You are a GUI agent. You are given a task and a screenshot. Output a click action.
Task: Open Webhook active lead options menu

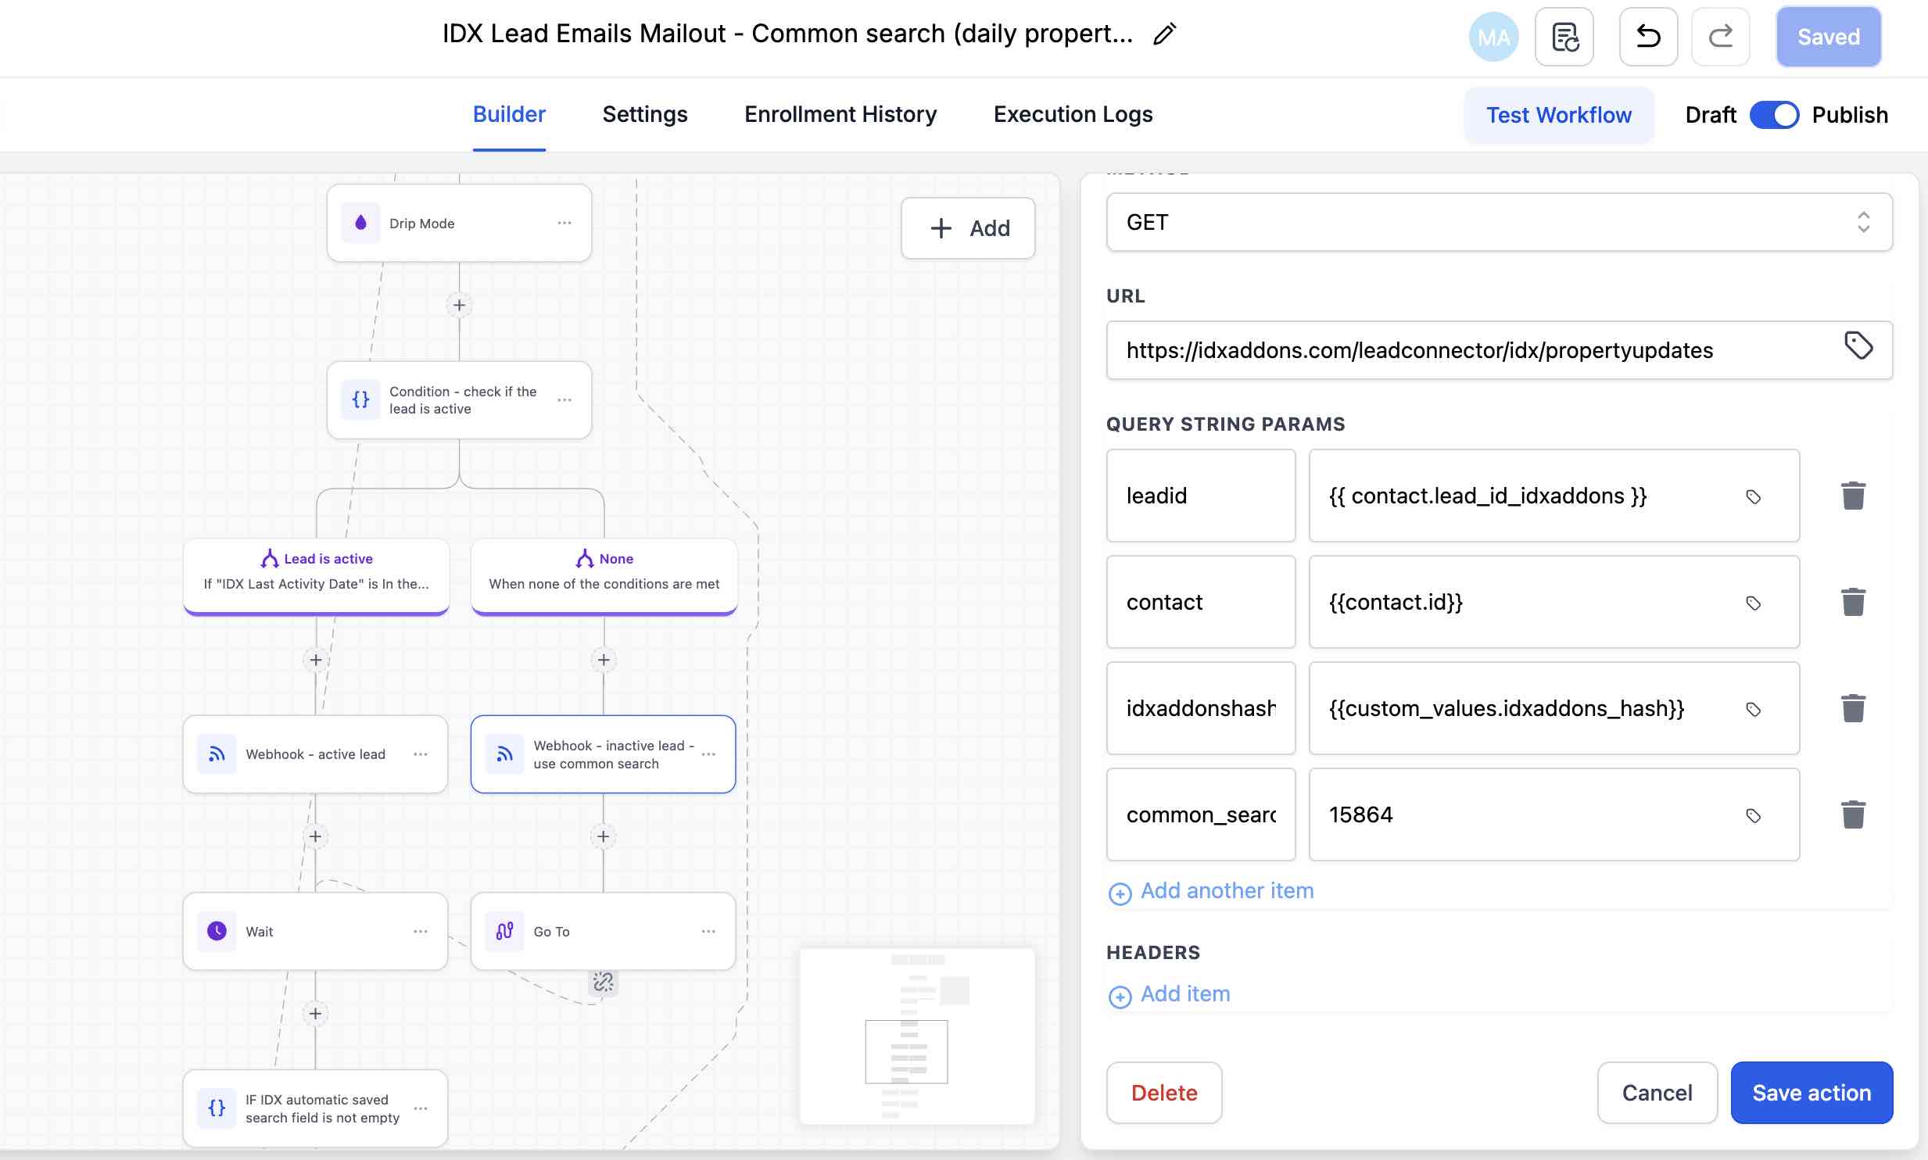421,754
